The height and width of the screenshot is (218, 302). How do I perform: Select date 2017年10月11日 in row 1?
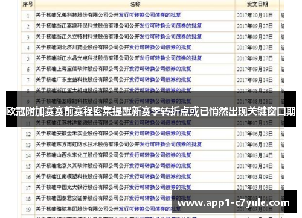[255, 16]
